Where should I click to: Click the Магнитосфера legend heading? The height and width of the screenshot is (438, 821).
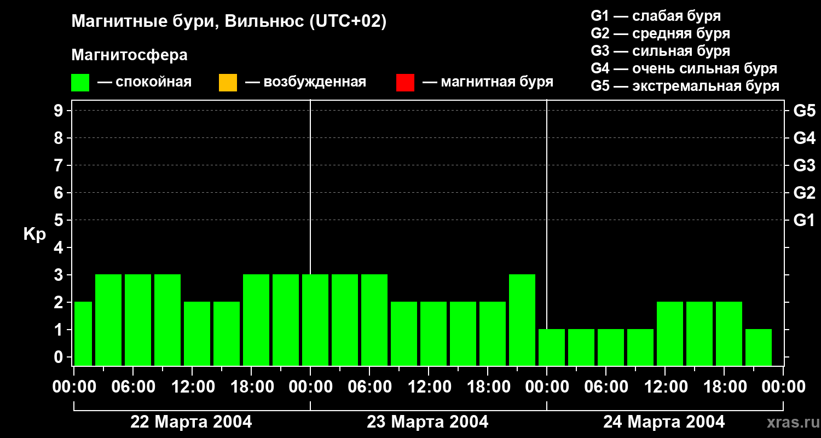tap(129, 55)
